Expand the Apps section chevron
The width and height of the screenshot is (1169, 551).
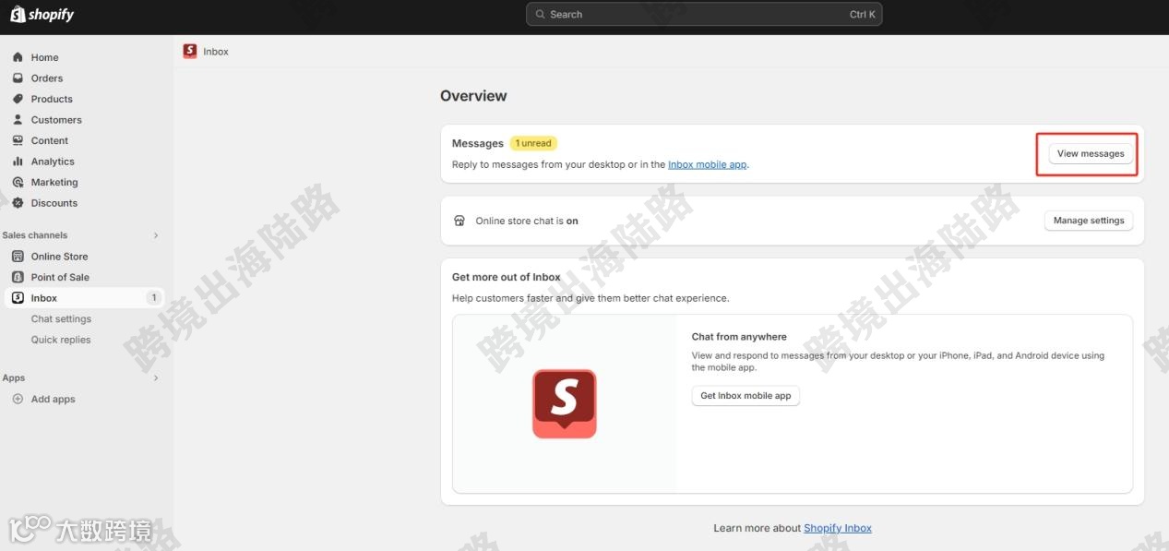[155, 378]
